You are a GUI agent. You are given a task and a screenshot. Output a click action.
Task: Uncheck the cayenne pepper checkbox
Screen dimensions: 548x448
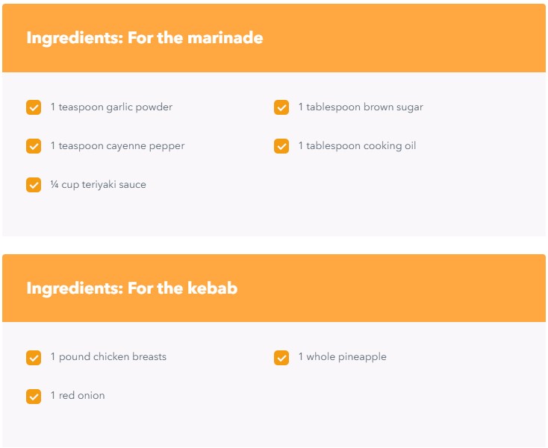point(34,146)
